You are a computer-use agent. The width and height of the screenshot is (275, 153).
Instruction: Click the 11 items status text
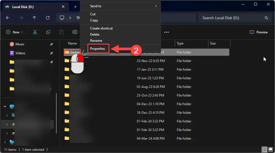point(10,150)
